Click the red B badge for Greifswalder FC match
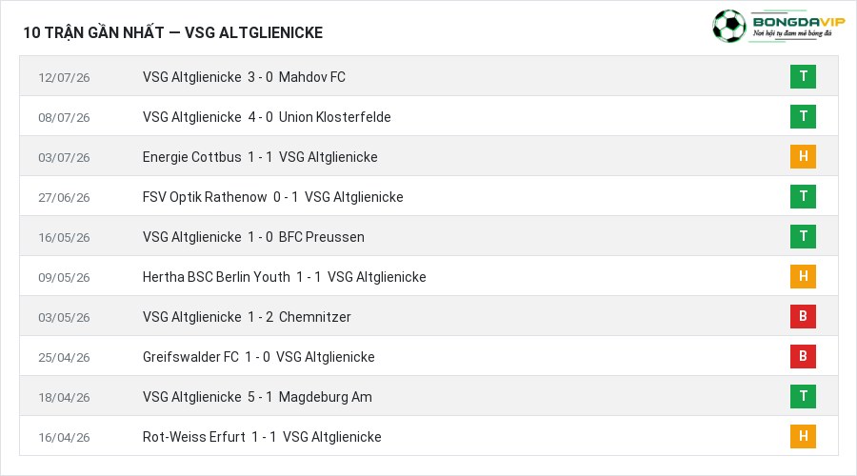Viewport: 857px width, 476px height. [x=803, y=356]
